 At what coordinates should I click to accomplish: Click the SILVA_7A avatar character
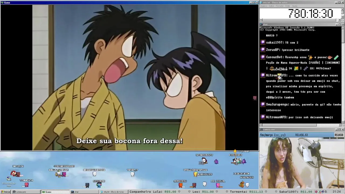click(14, 173)
